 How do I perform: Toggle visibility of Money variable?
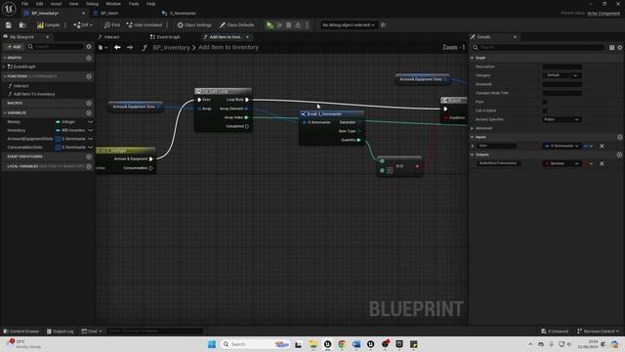click(x=90, y=121)
